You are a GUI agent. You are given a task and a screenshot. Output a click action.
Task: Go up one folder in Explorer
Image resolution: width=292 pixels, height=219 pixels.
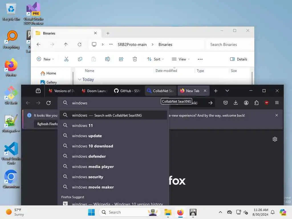pos(66,44)
